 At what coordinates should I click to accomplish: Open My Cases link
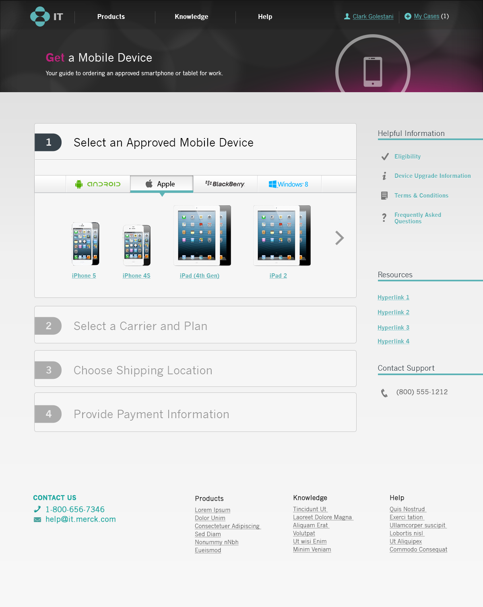point(427,16)
